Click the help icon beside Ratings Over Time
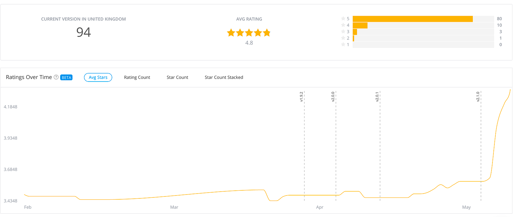This screenshot has height=217, width=515. (56, 77)
